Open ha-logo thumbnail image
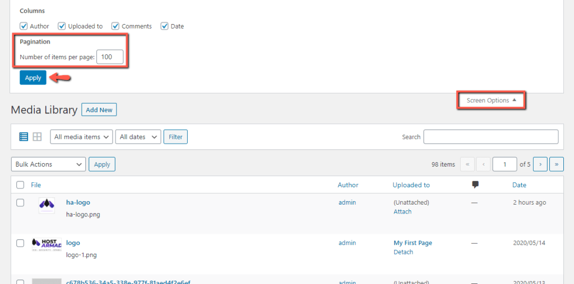Screen dimensions: 574x284 pos(47,205)
